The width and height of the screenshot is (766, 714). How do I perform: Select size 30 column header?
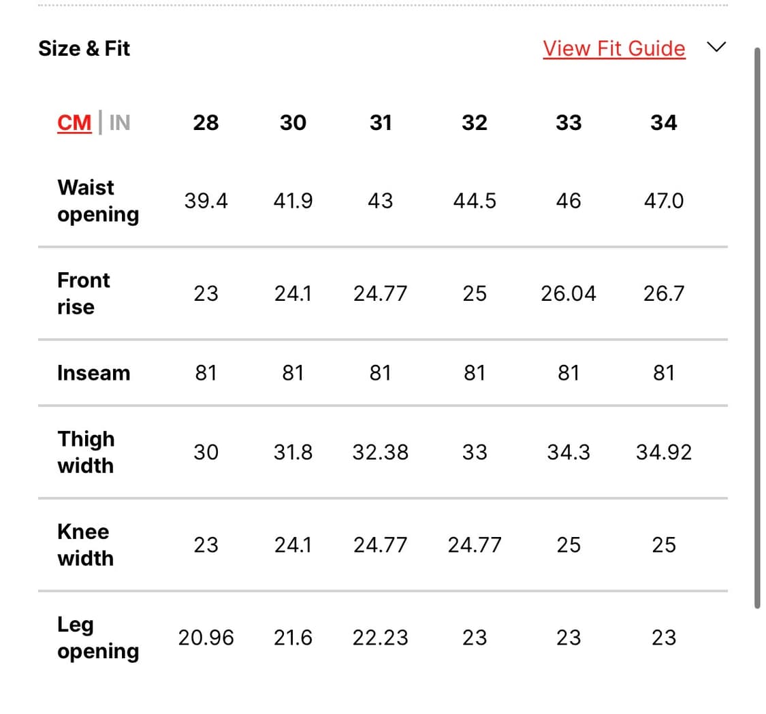click(293, 123)
